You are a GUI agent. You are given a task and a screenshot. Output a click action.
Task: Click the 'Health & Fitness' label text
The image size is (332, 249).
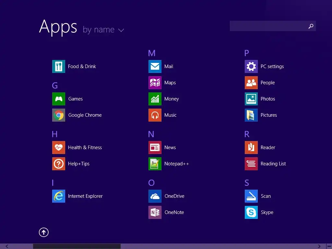(x=85, y=148)
